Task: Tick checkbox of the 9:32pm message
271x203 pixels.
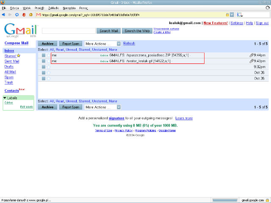Action: [44, 67]
